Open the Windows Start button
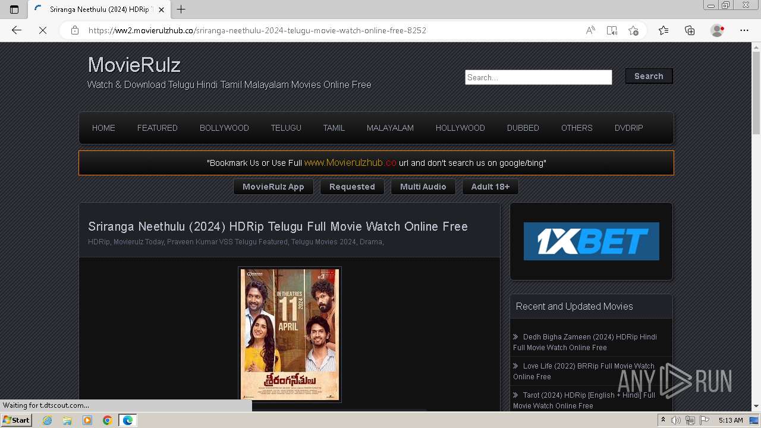 click(x=16, y=420)
